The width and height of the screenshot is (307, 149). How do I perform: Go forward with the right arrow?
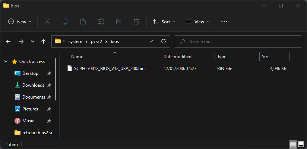(21, 42)
